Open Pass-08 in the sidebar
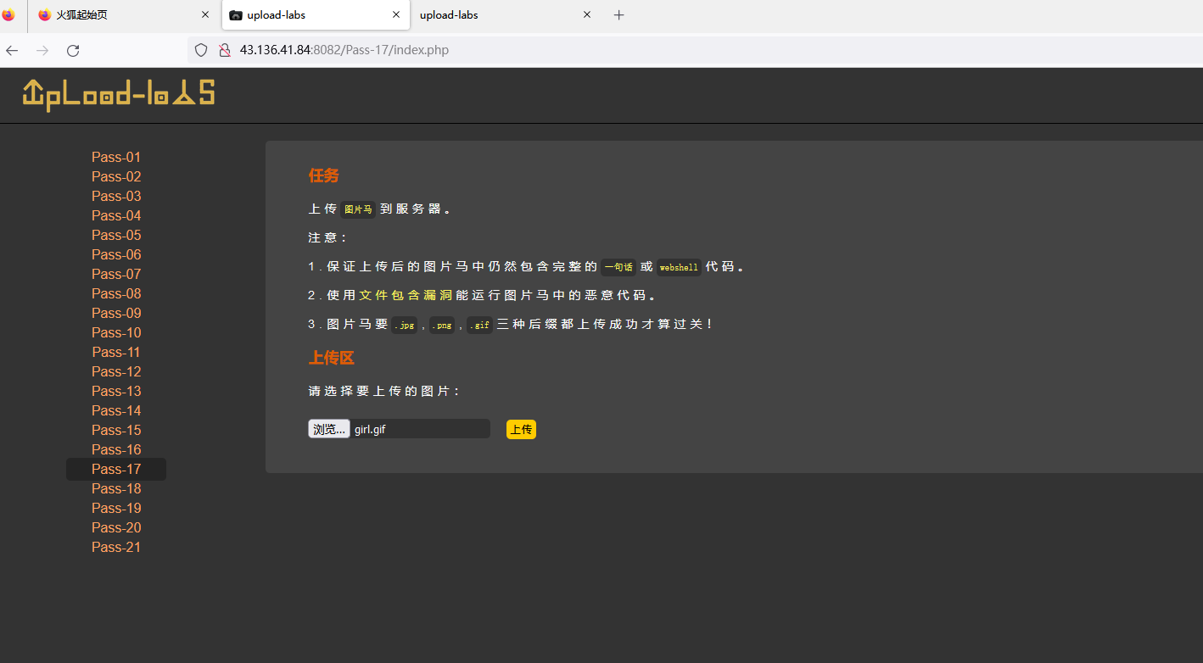The width and height of the screenshot is (1203, 663). pyautogui.click(x=116, y=293)
